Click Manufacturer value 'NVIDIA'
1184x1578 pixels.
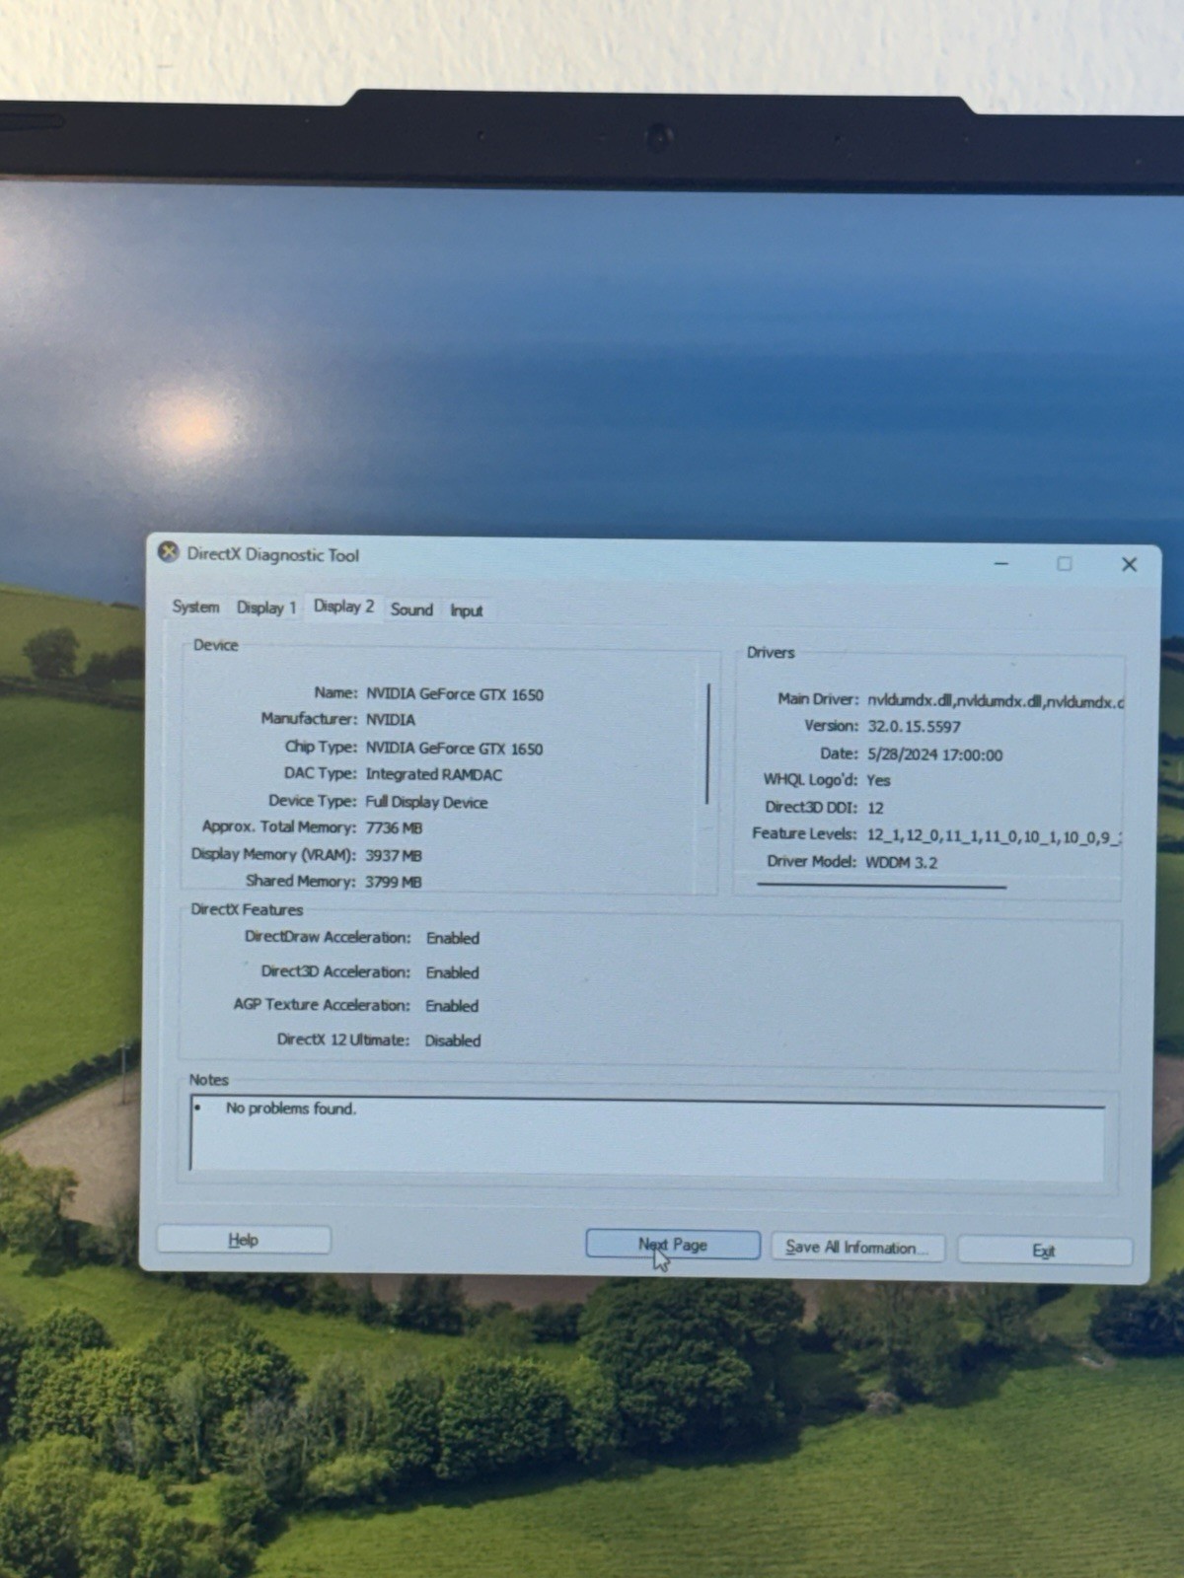[x=391, y=720]
